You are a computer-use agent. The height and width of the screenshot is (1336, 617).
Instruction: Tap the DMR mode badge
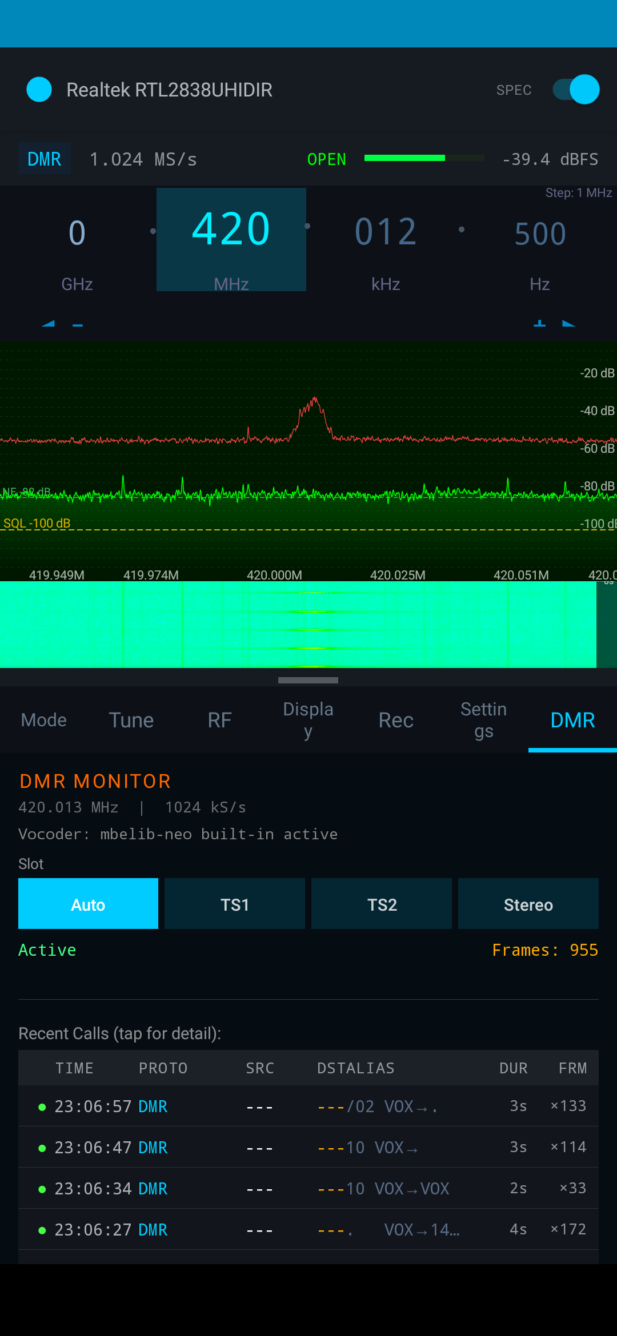tap(45, 159)
